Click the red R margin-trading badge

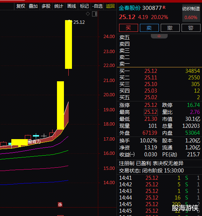(x=164, y=7)
